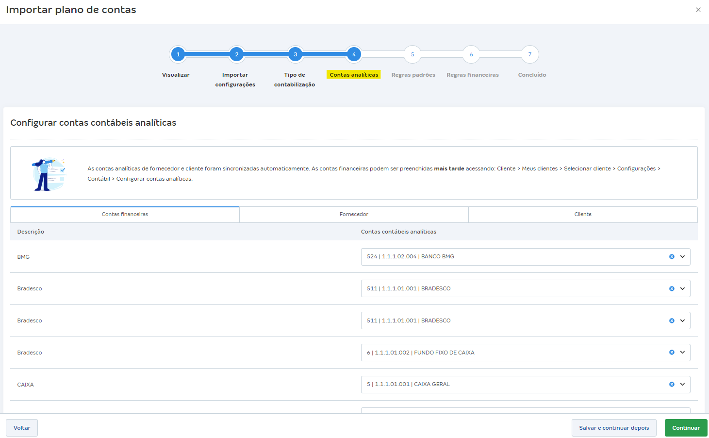Expand the CAIXA GERAL dropdown arrow
Viewport: 709px width, 438px height.
(x=682, y=385)
